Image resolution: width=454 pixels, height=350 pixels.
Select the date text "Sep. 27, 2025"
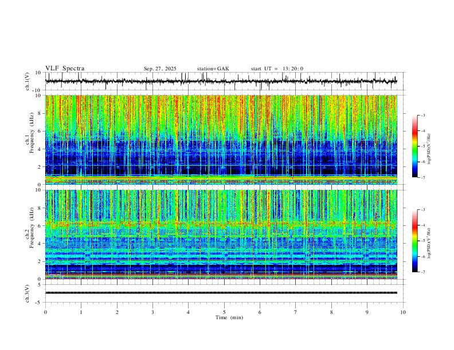point(160,69)
